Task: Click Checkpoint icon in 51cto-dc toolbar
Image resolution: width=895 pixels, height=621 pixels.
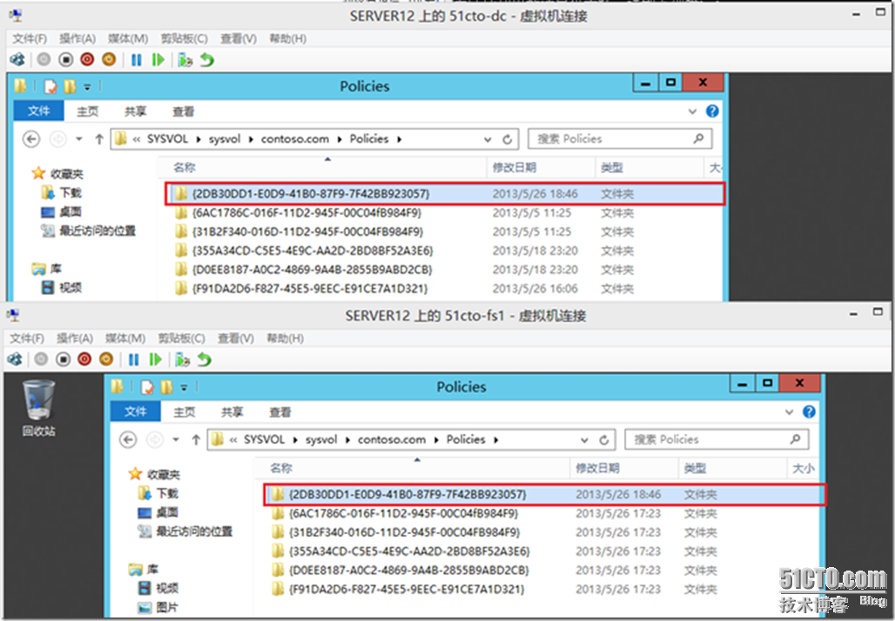Action: (185, 59)
